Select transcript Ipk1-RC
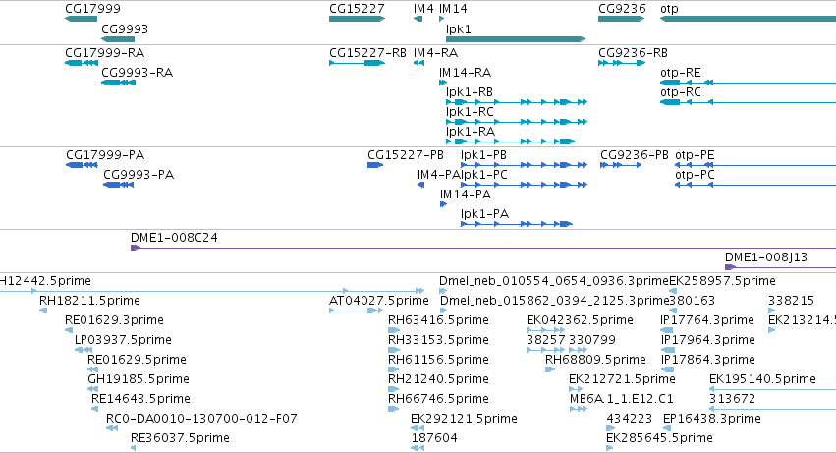 tap(517, 122)
